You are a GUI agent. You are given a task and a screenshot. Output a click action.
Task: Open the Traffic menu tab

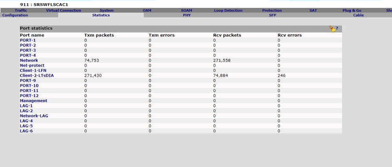21,11
